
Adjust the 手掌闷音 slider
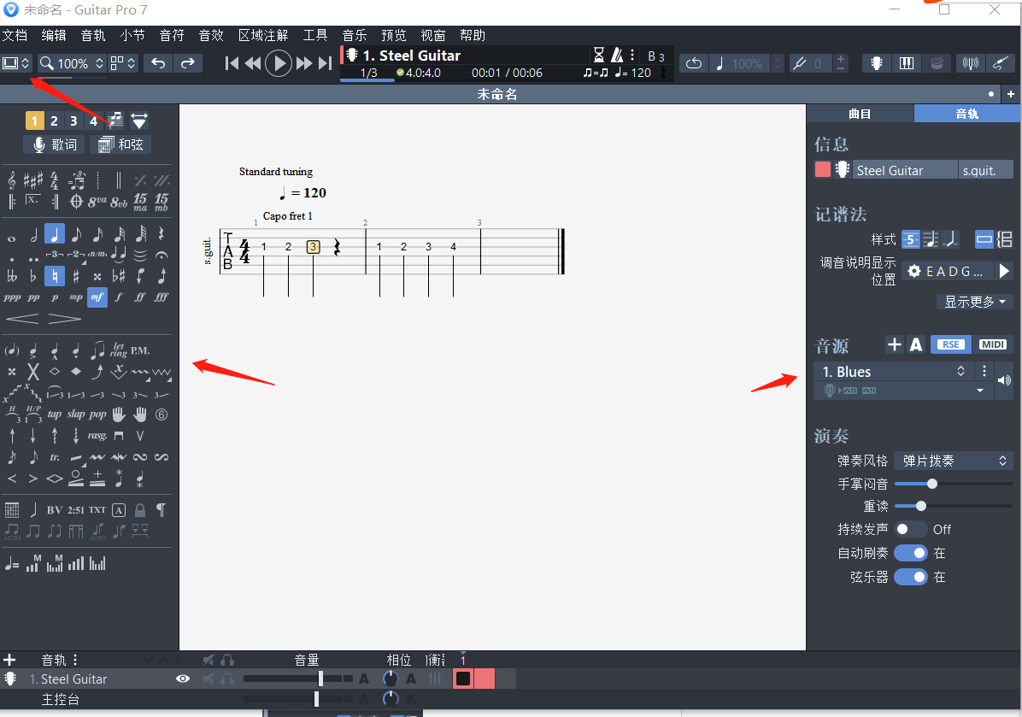tap(932, 484)
